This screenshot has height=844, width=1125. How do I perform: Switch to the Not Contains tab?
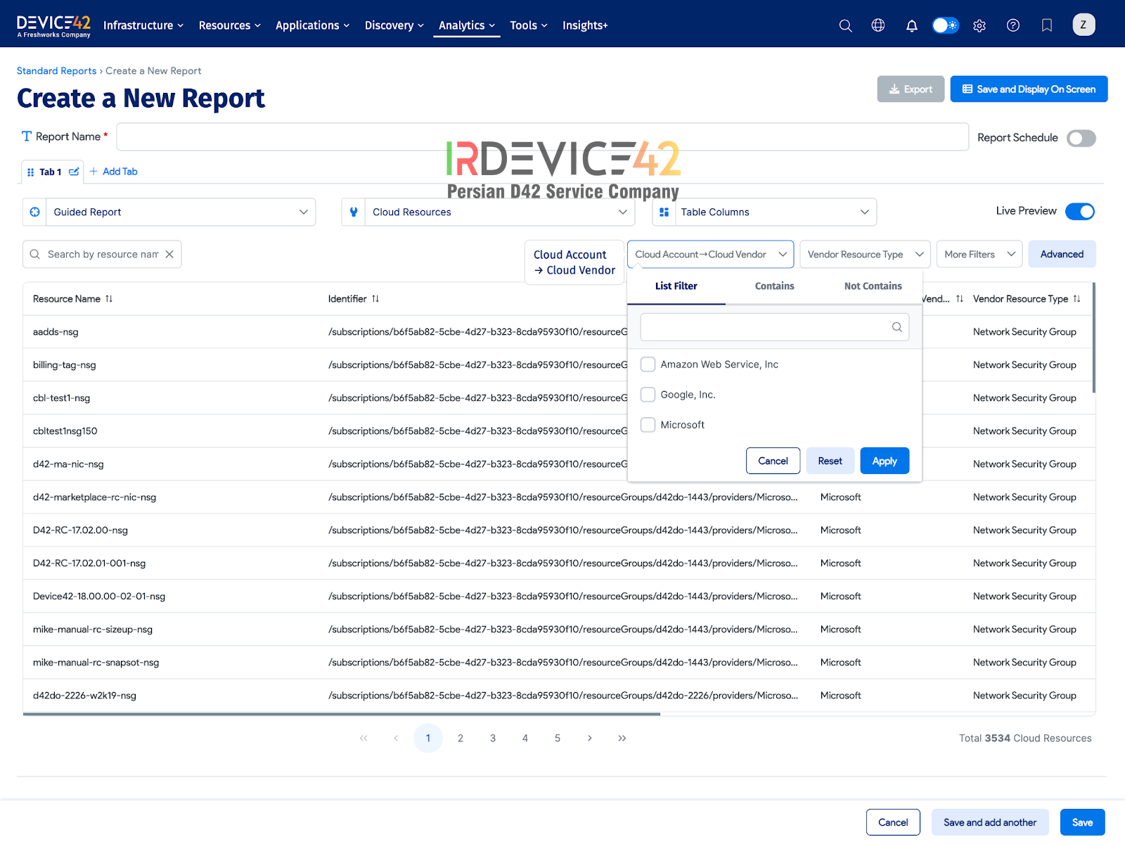[x=873, y=286]
